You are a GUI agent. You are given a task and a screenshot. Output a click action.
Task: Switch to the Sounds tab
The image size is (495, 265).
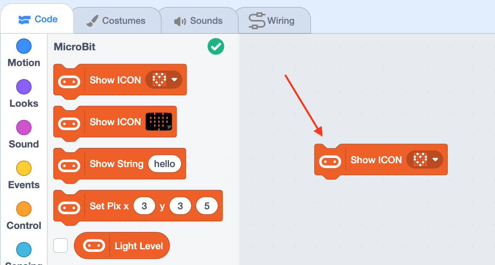[198, 21]
